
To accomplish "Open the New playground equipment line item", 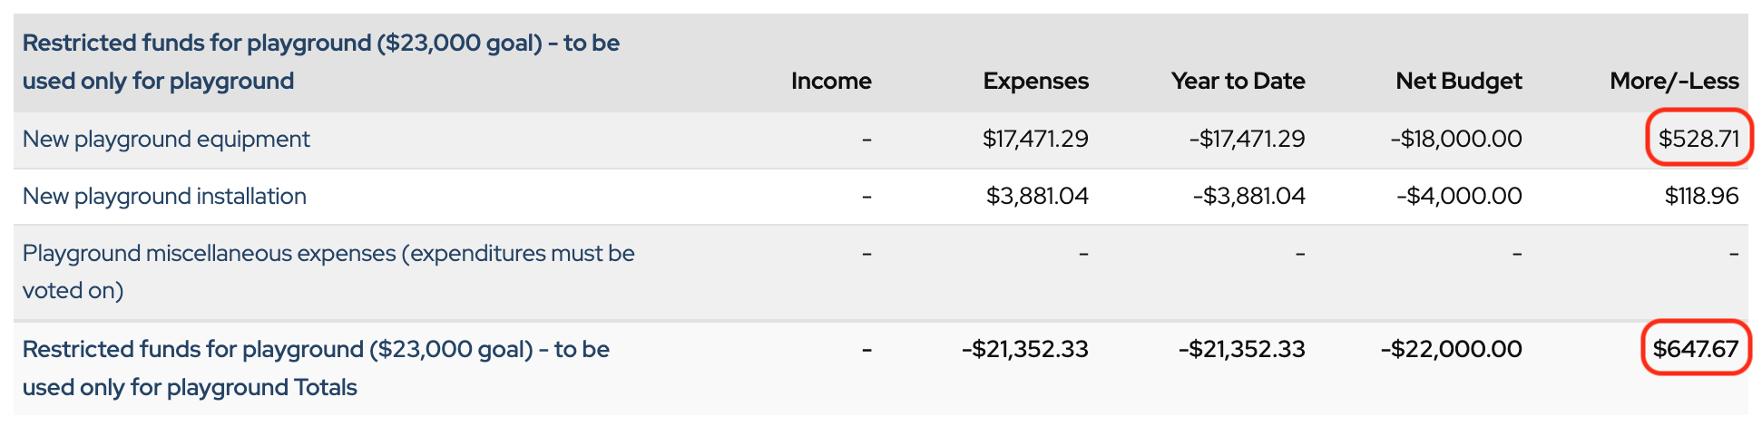I will tap(166, 139).
